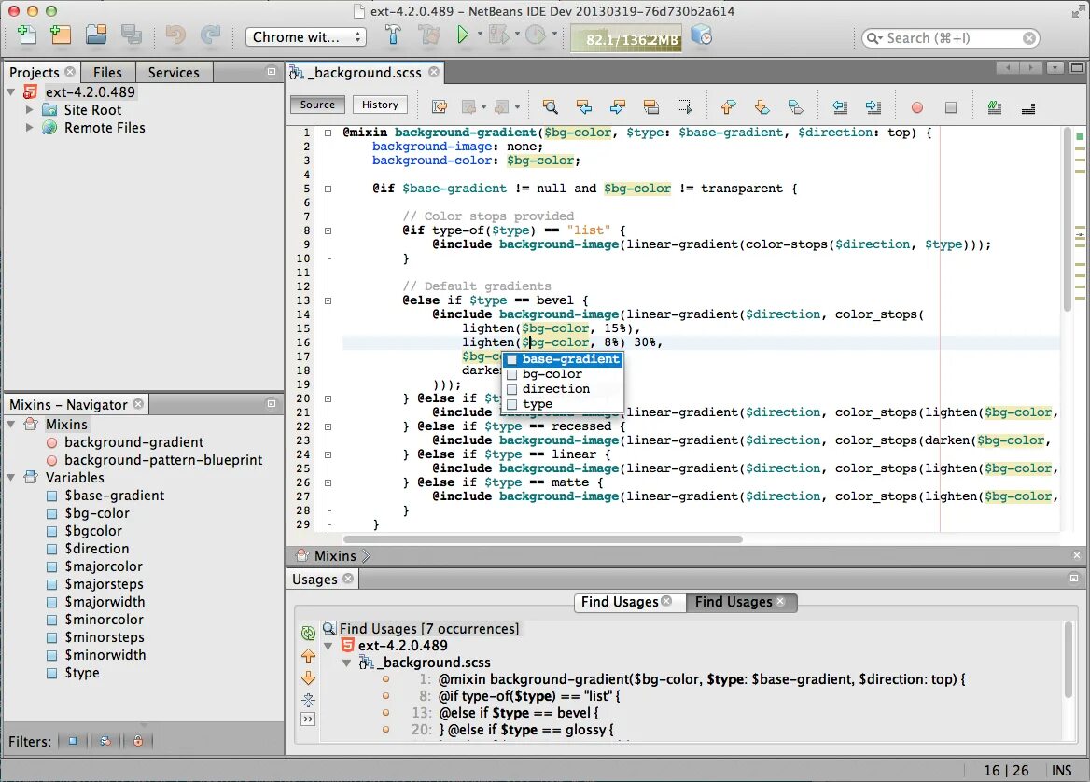Toggle the lock filter in Navigator

point(137,742)
